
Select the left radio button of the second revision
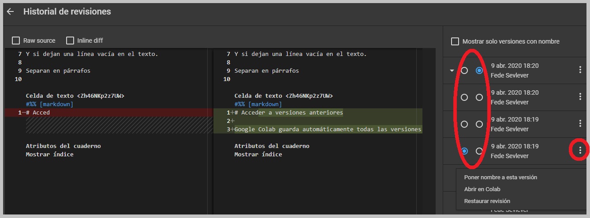[464, 97]
